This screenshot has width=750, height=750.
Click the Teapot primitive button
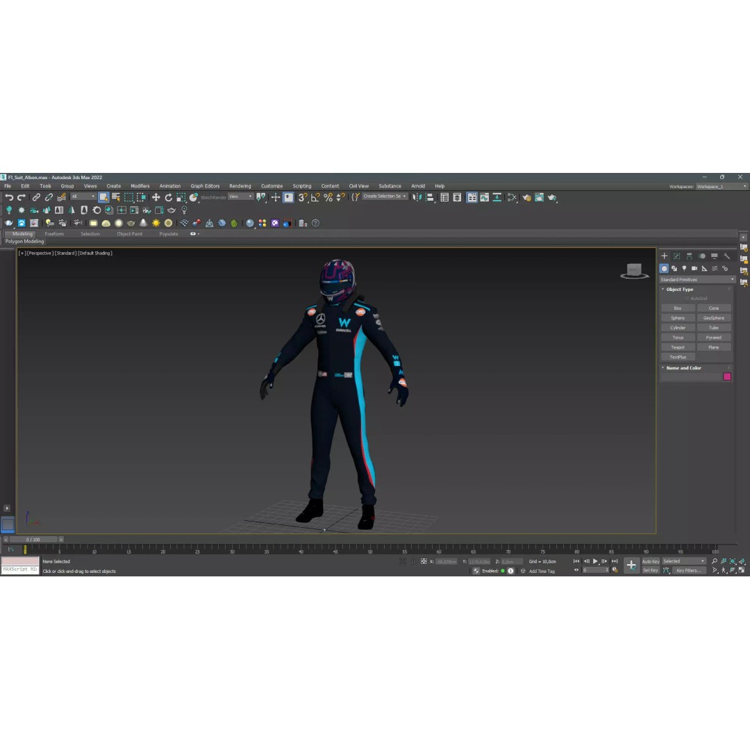(x=677, y=347)
